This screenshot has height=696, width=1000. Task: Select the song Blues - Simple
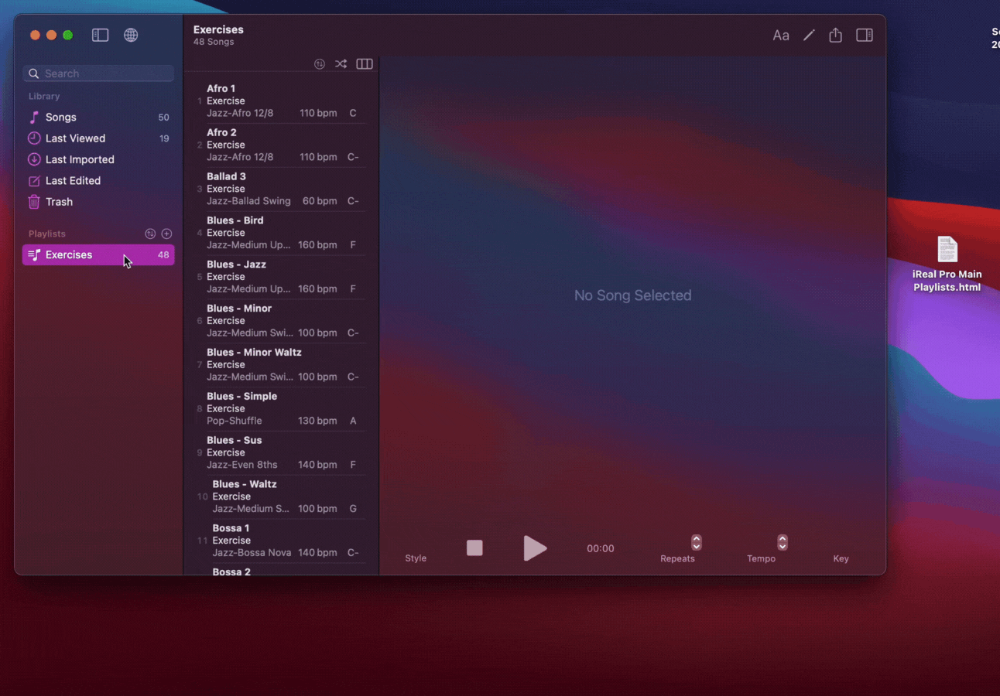pos(281,408)
